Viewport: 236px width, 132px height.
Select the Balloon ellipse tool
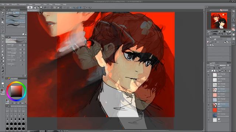[3, 83]
